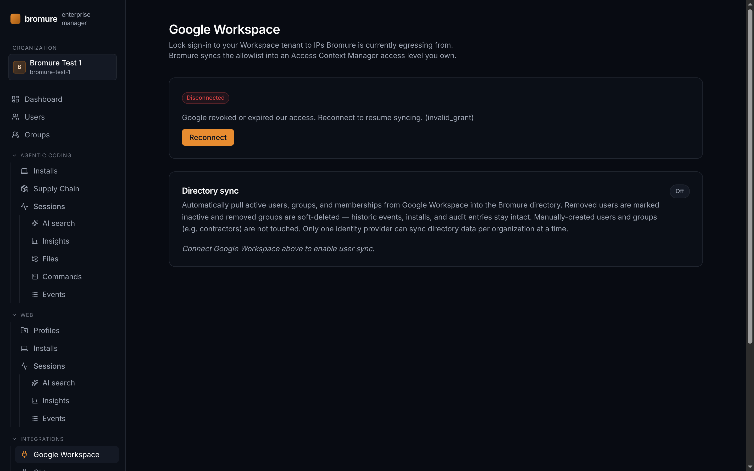
Task: Click the Dashboard grid icon
Action: click(15, 99)
